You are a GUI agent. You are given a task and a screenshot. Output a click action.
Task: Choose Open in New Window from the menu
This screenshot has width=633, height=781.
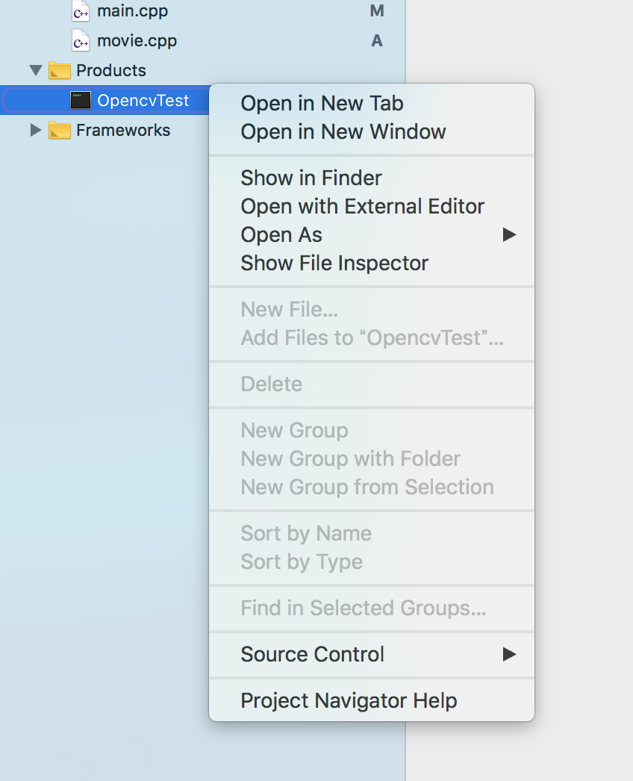(343, 131)
